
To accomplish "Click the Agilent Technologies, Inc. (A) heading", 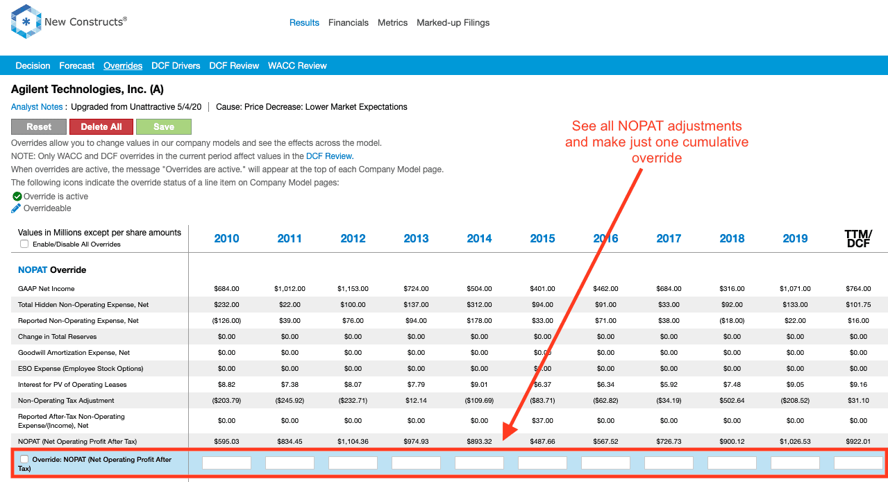I will tap(87, 90).
